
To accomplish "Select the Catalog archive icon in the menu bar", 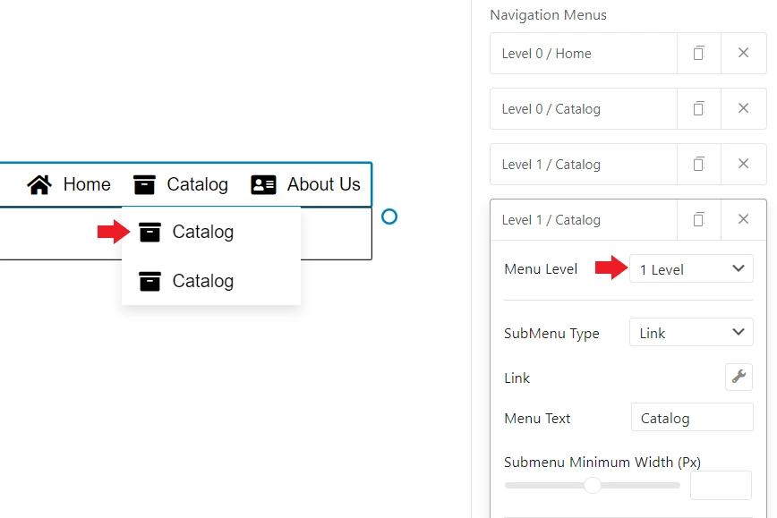I will pos(144,184).
